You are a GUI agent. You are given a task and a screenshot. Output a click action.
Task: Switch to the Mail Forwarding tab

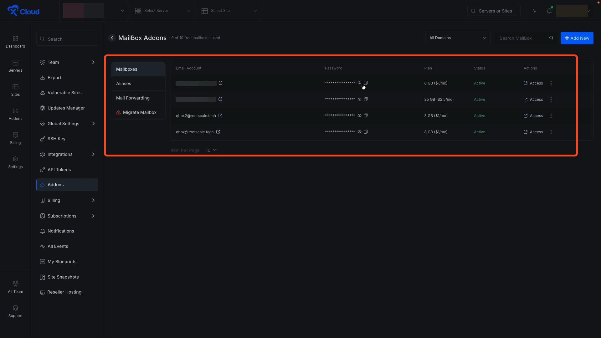click(138, 98)
